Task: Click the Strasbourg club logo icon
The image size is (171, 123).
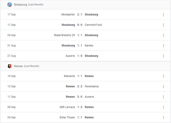Action: click(10, 5)
